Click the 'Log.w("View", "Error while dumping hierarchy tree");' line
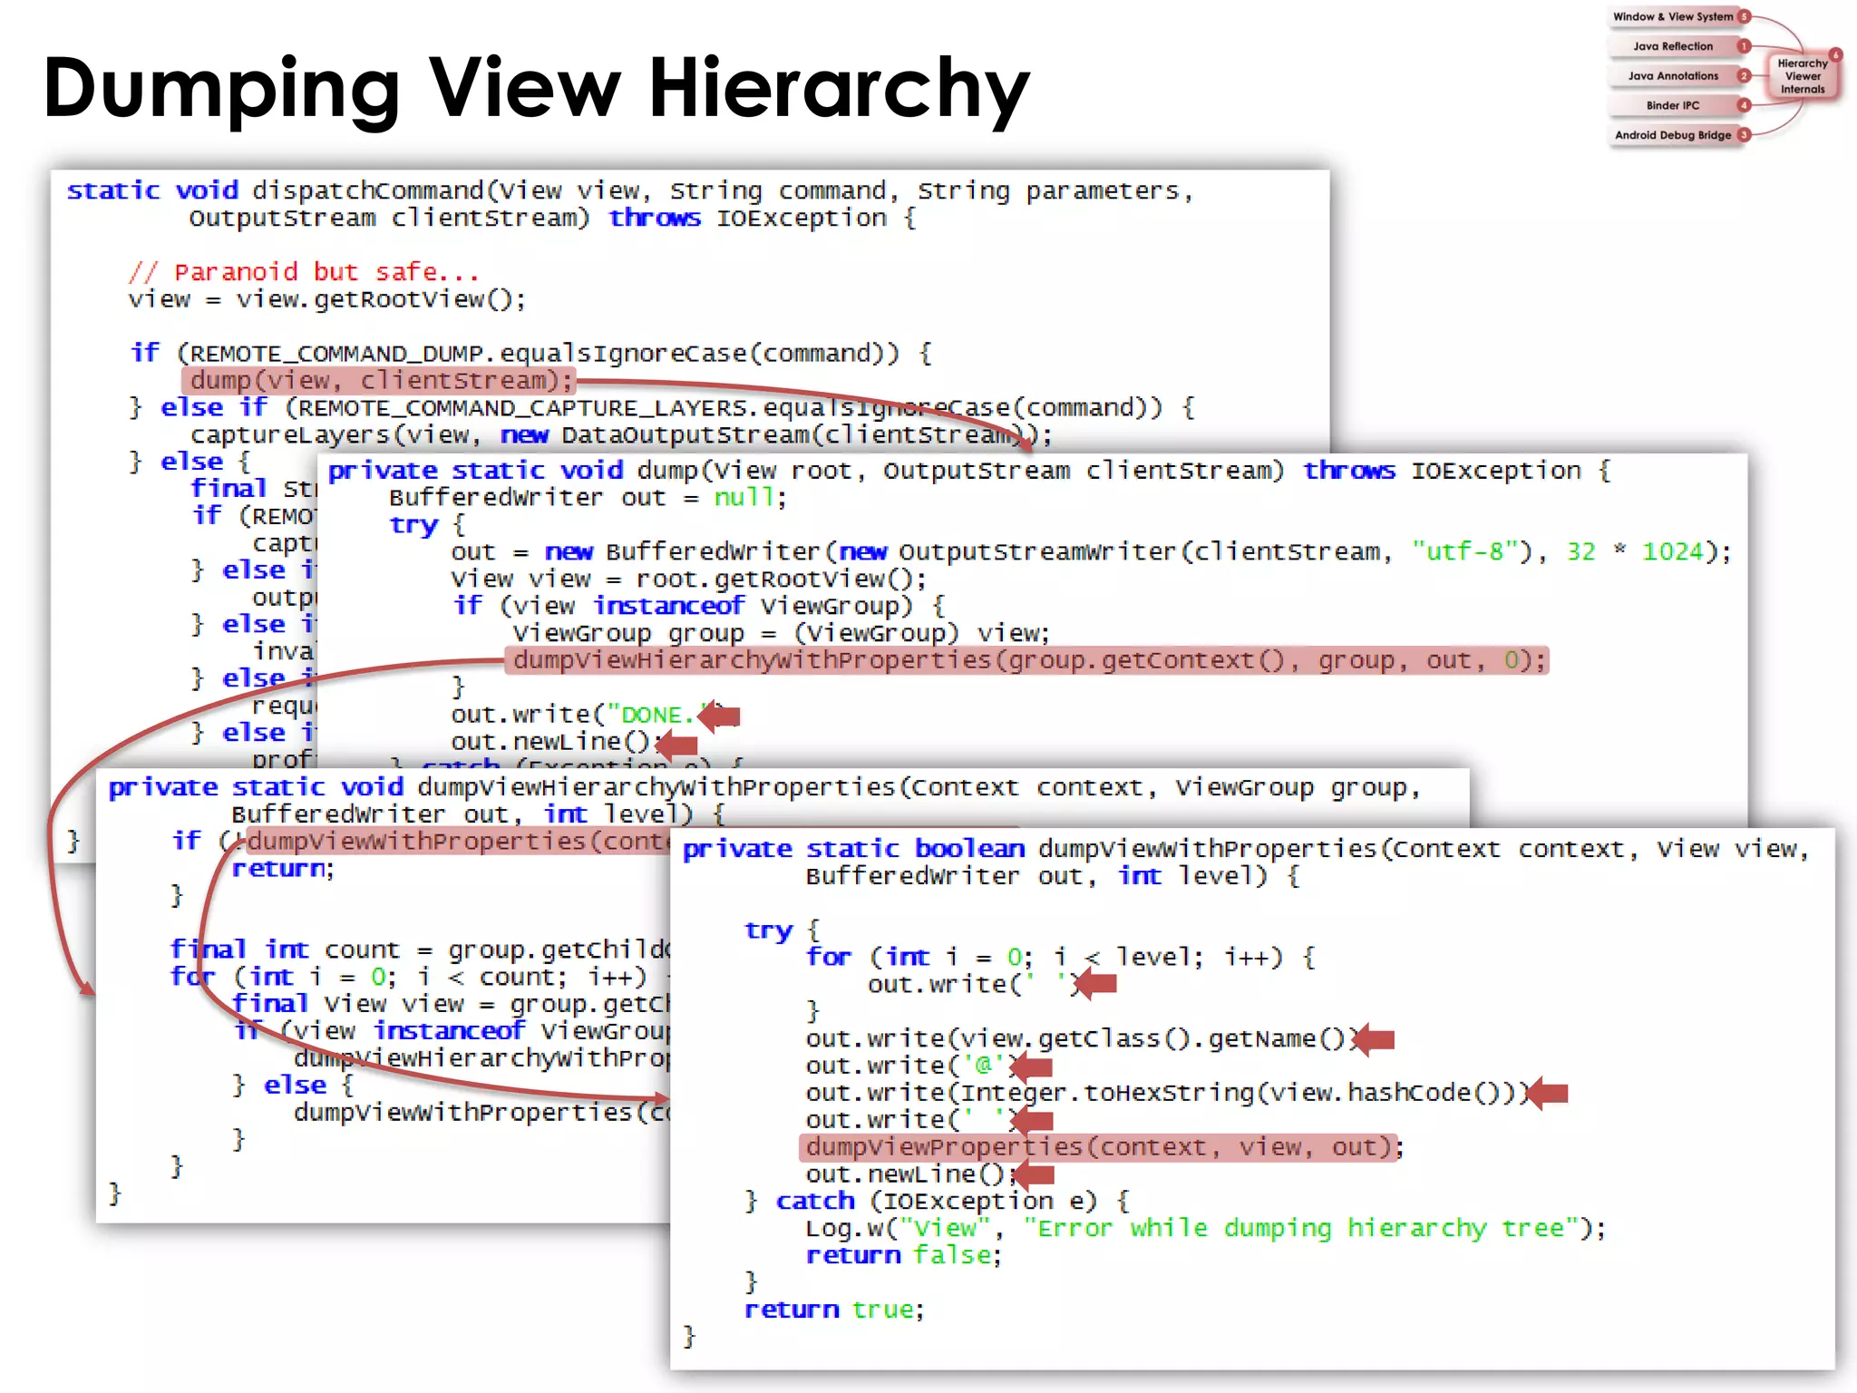Viewport: 1857px width, 1393px height. (1206, 1228)
